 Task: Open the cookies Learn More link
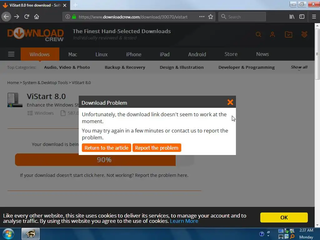point(184,221)
